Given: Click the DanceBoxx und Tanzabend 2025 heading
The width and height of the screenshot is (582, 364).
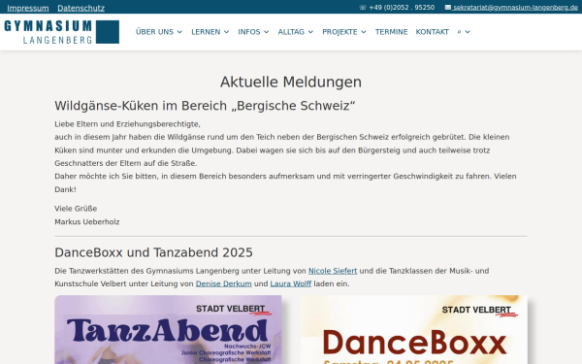Looking at the screenshot, I should (x=153, y=252).
